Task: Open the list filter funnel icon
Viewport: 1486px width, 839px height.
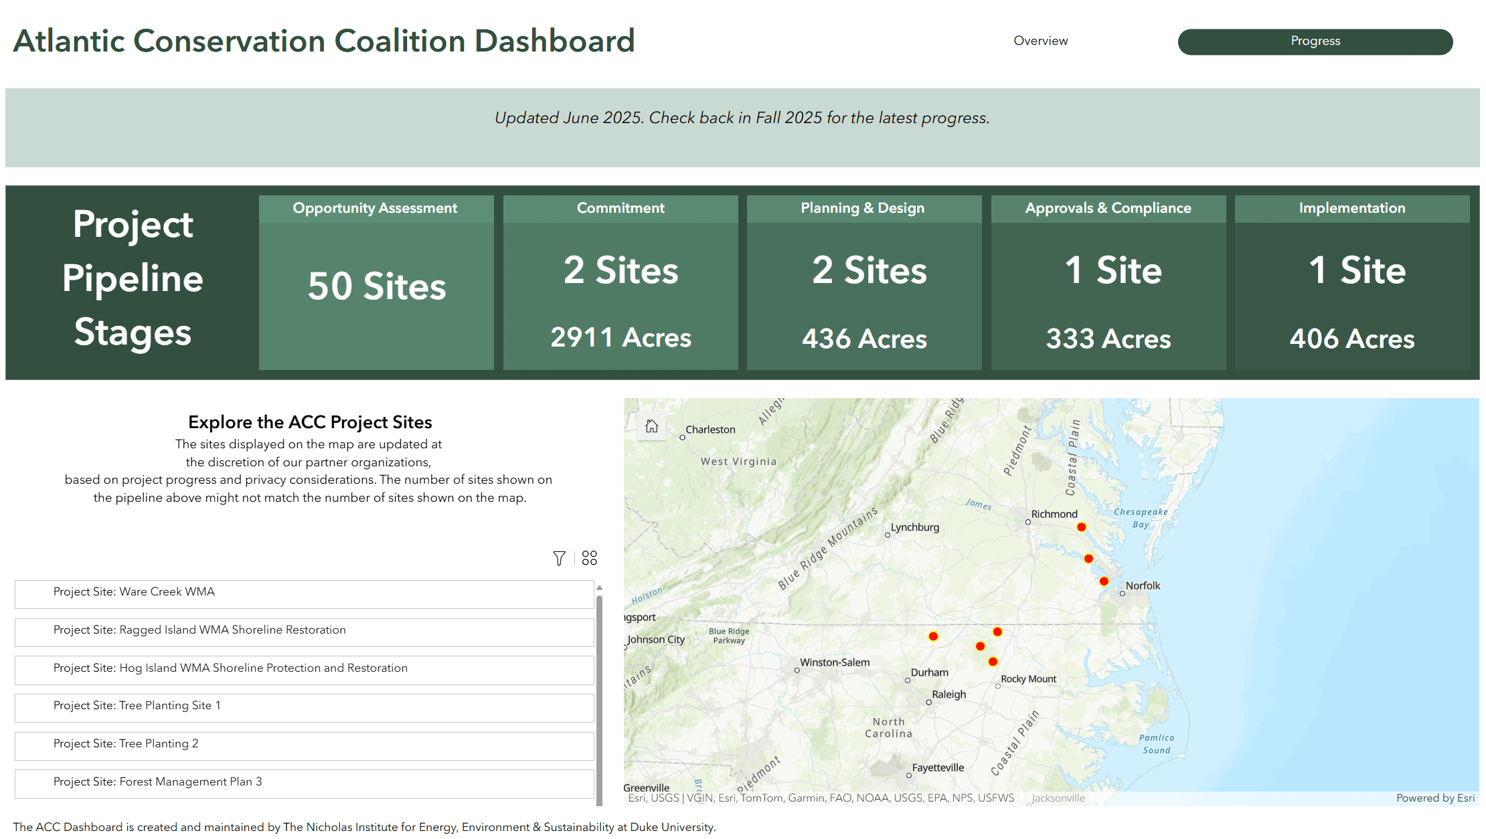Action: [559, 558]
